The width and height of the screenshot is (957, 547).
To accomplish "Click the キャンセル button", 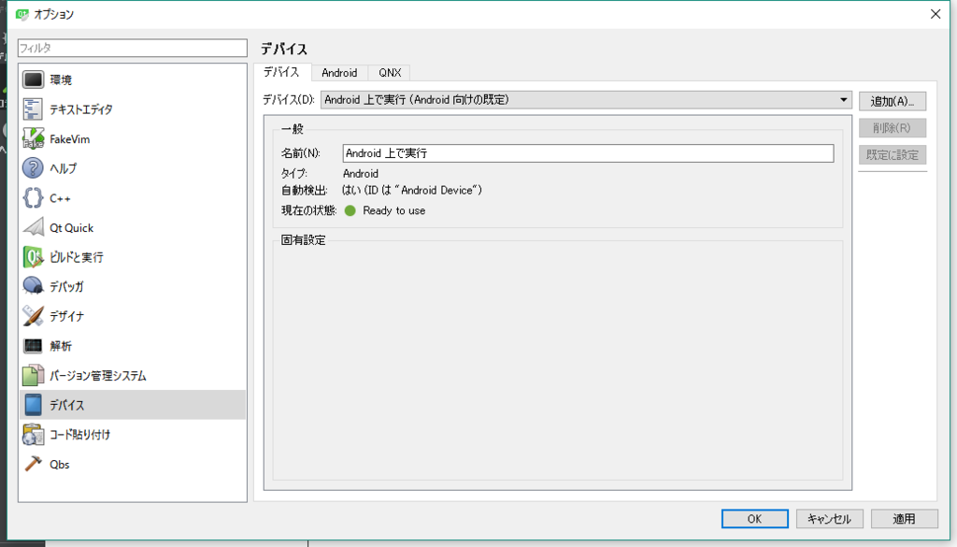I will pos(830,519).
